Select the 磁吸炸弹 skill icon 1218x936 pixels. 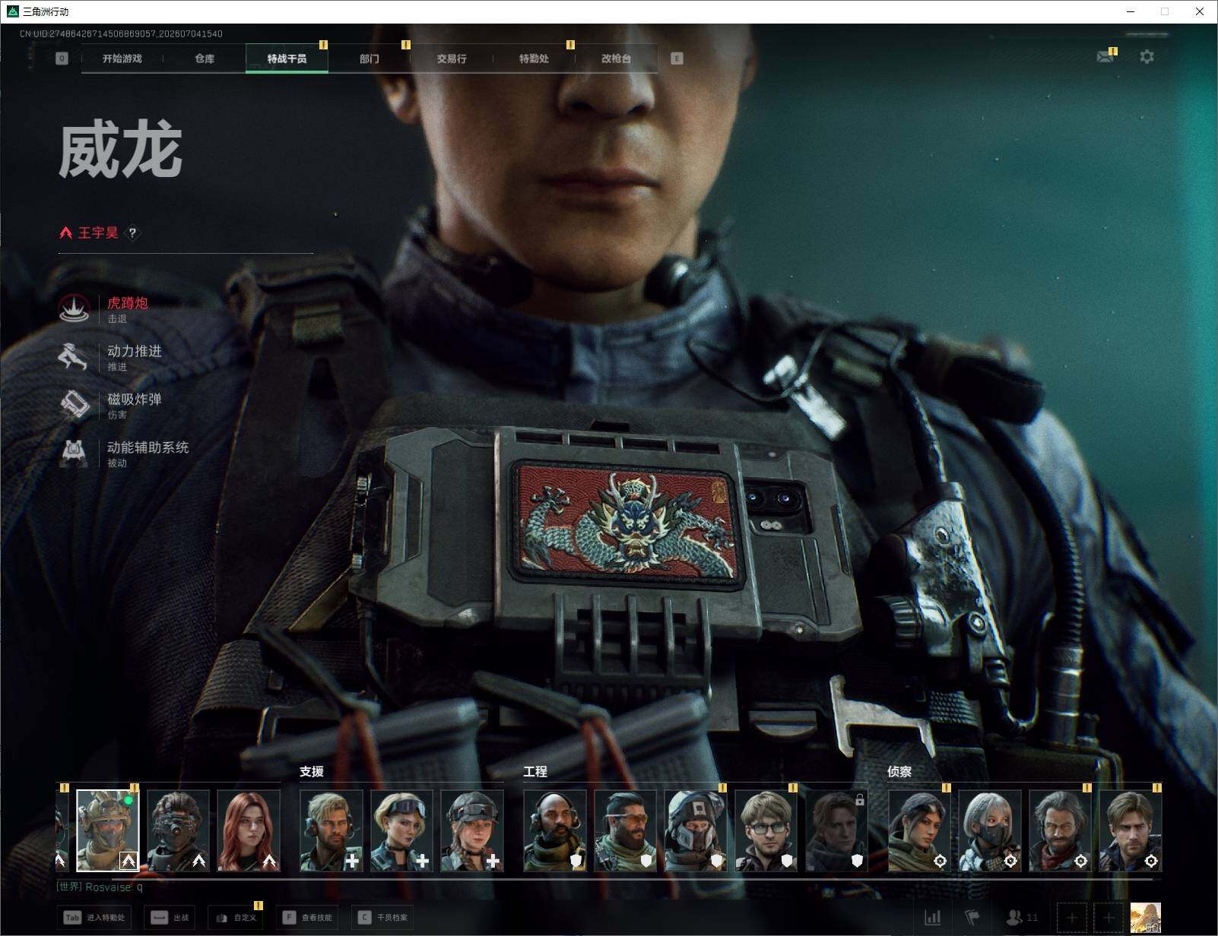point(75,405)
